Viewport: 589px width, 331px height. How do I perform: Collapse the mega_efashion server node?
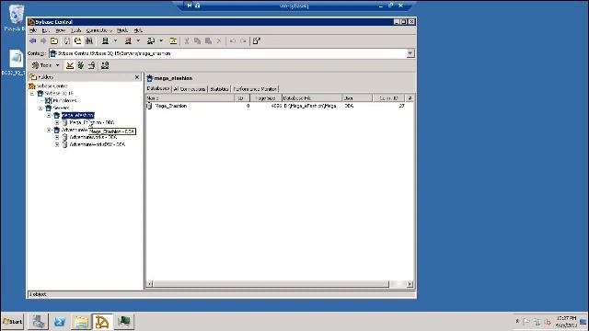pyautogui.click(x=49, y=115)
